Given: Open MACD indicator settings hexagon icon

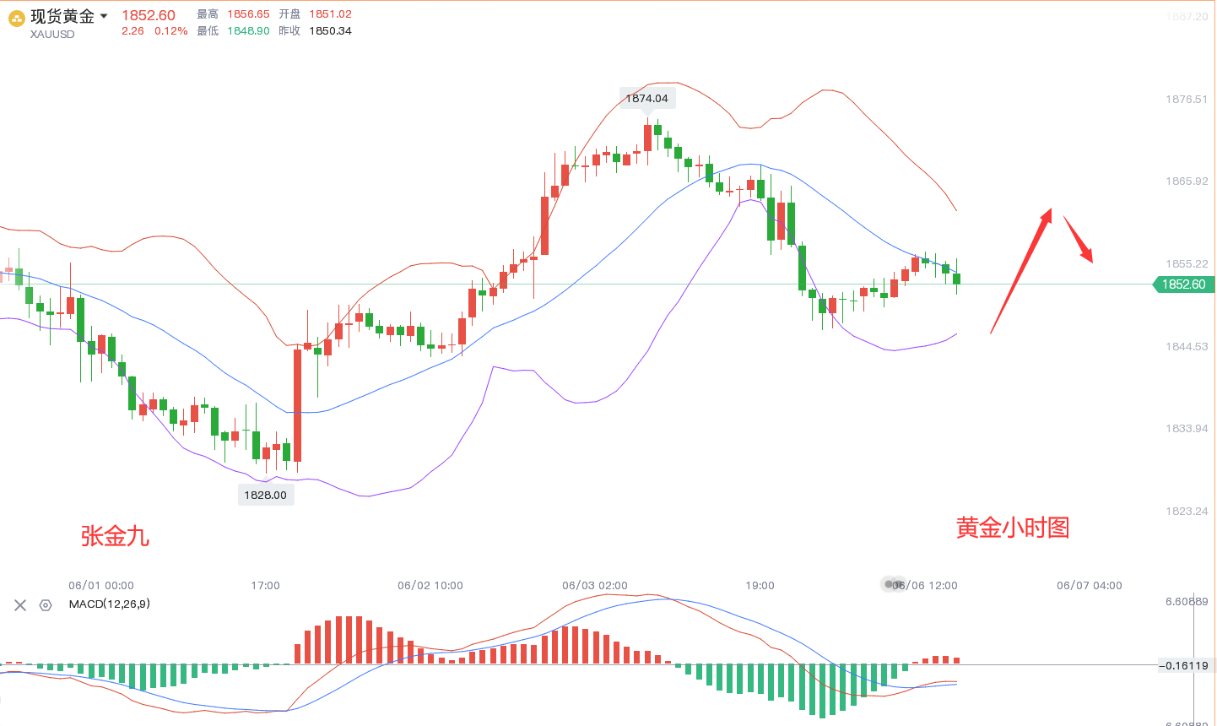Looking at the screenshot, I should 46,605.
